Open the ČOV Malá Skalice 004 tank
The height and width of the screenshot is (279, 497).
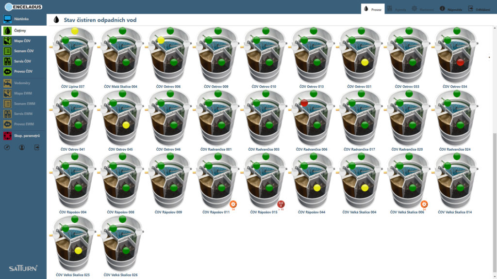tap(121, 55)
